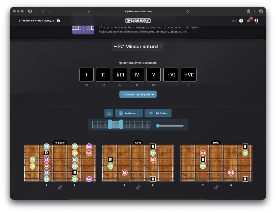Click the Safari address bar

pos(138,11)
